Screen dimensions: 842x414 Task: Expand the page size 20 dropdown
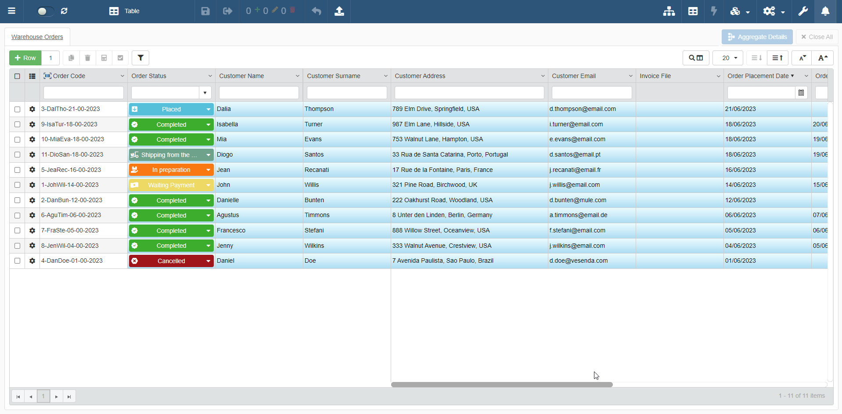click(728, 58)
